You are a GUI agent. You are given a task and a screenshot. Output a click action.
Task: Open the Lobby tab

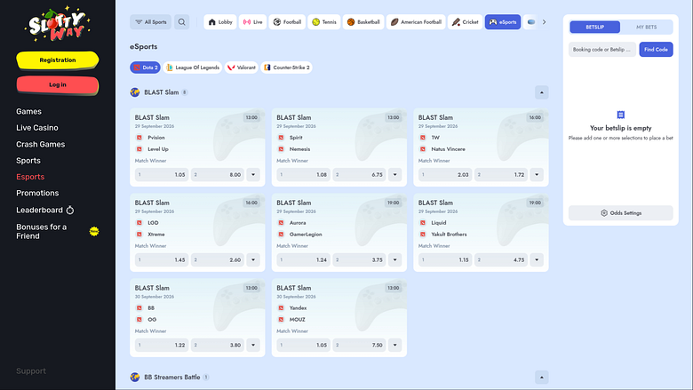click(x=220, y=22)
